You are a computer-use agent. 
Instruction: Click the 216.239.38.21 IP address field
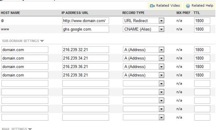point(86,75)
